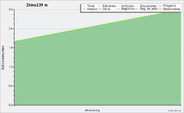Click the 1.2 y-axis tick label
This screenshot has height=113, width=184.
[x=10, y=67]
